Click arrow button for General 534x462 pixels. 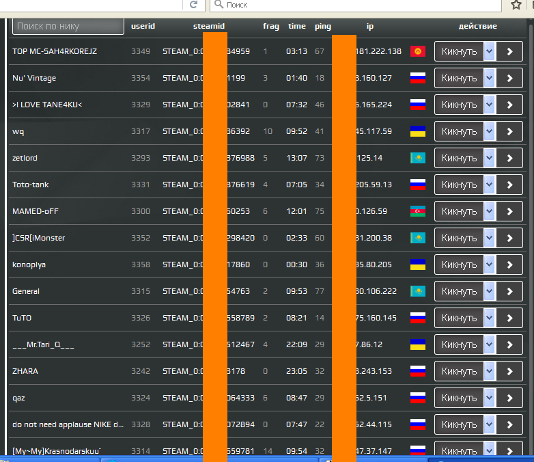tap(509, 291)
